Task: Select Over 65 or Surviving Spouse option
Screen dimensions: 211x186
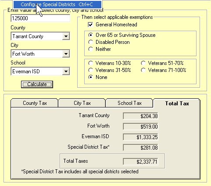Action: [x=90, y=35]
